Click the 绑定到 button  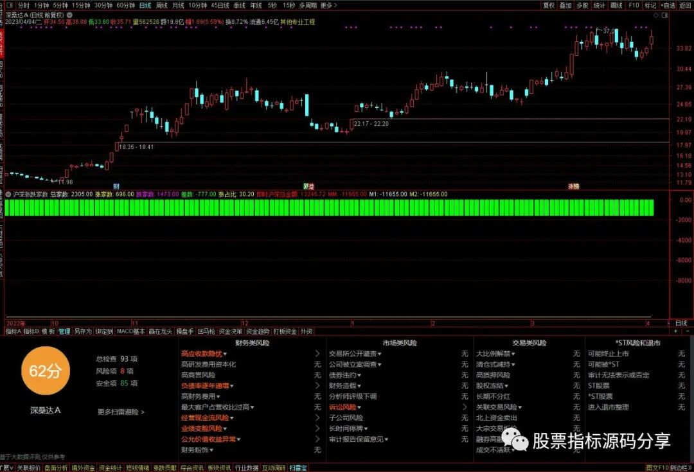point(104,331)
